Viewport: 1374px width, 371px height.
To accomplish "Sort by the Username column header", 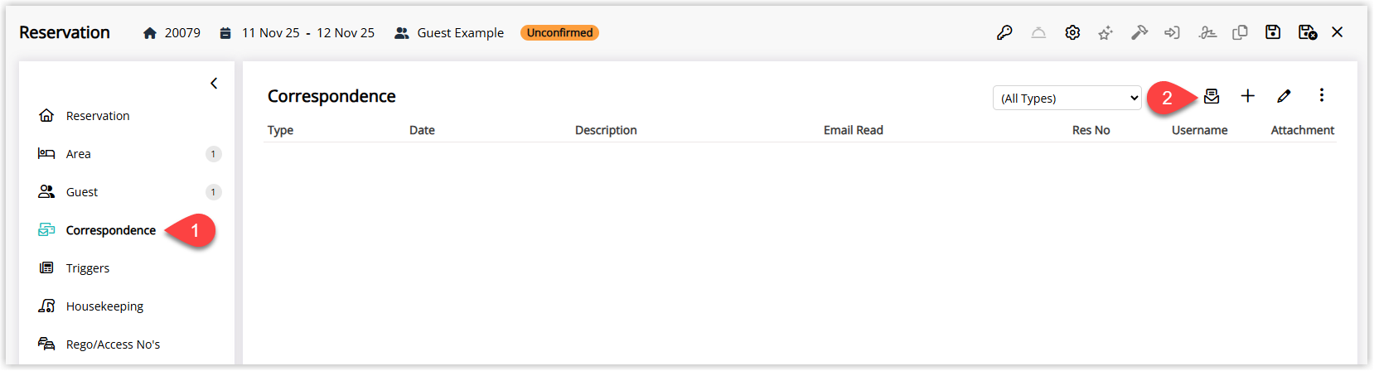I will [1199, 130].
